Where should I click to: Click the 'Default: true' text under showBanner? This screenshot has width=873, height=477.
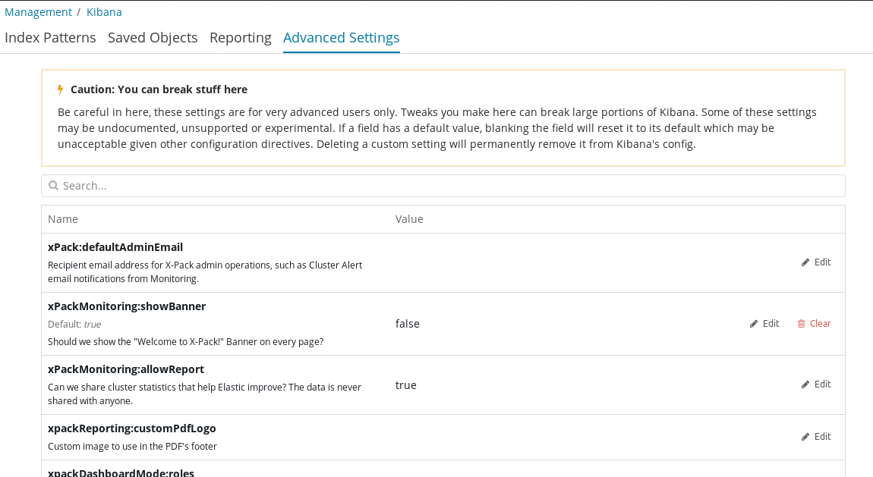point(74,325)
